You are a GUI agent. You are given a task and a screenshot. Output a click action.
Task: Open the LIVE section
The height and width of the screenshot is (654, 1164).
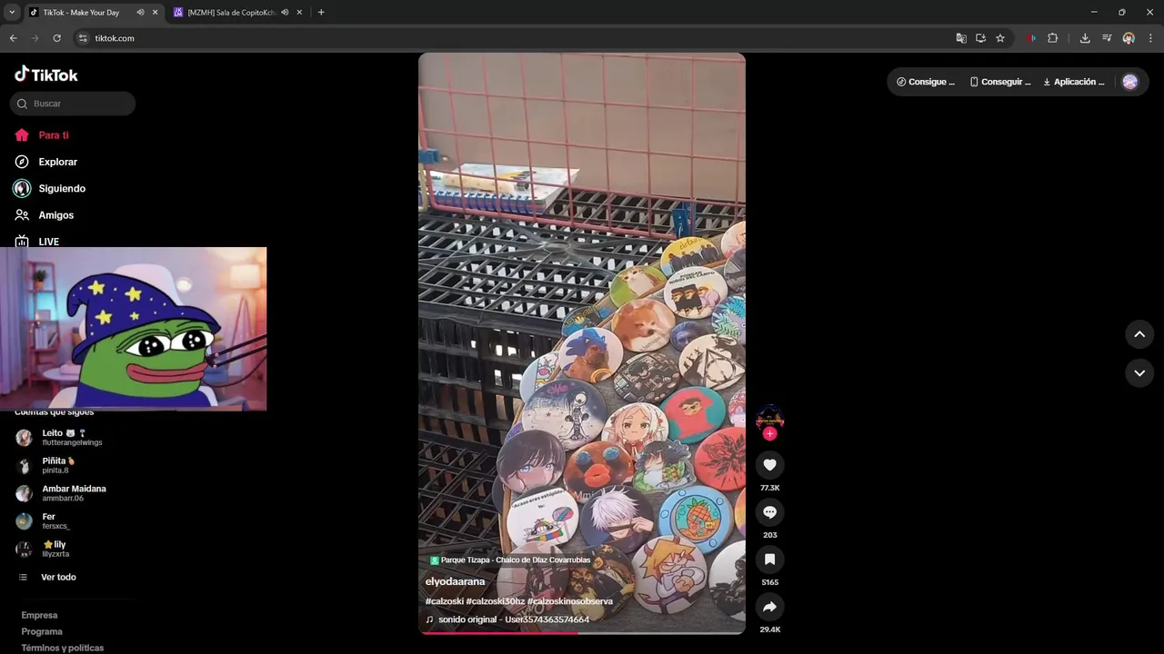coord(36,242)
